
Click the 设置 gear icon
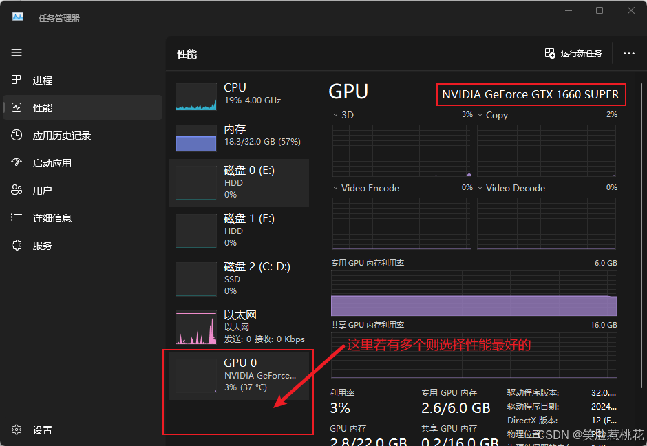[16, 429]
